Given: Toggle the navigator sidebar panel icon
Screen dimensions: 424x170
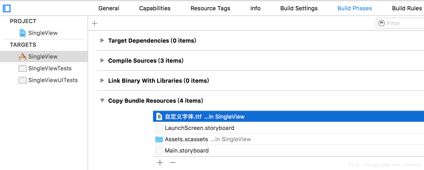Looking at the screenshot, I should (7, 8).
